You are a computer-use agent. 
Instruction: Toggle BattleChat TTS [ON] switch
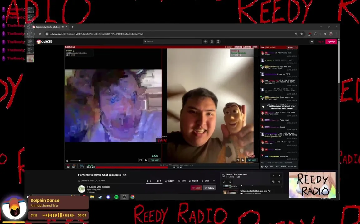pos(68,166)
